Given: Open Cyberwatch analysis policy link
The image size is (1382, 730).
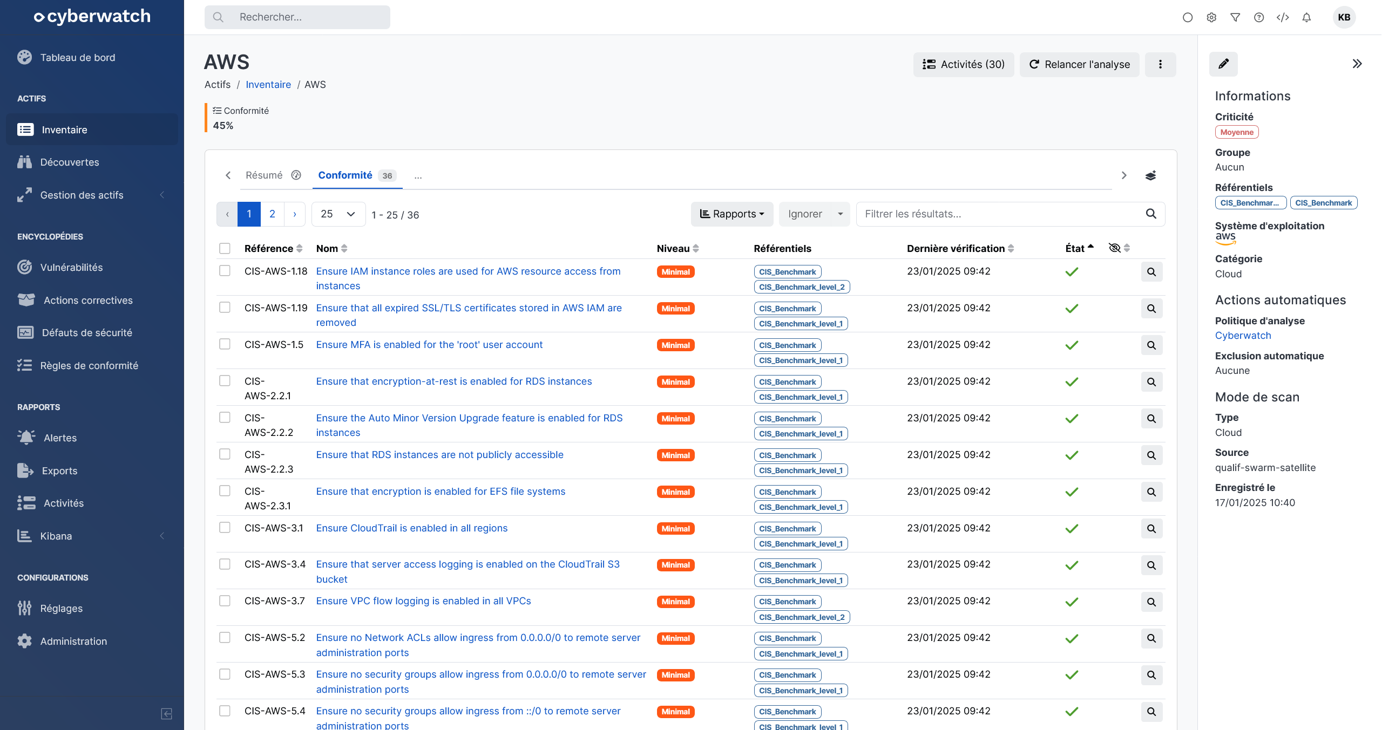Looking at the screenshot, I should pos(1243,336).
